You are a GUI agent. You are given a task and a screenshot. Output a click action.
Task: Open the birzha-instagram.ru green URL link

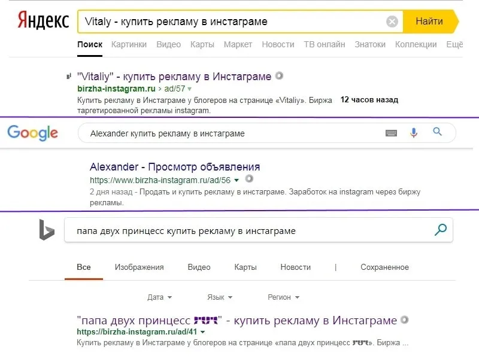pyautogui.click(x=116, y=89)
